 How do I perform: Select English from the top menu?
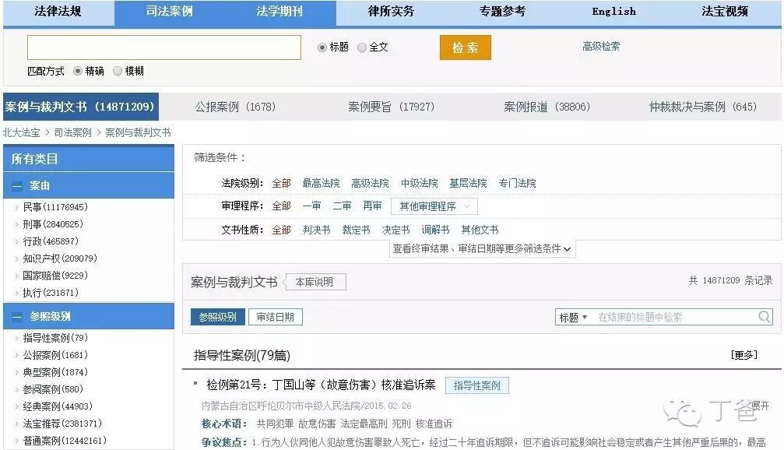[613, 11]
